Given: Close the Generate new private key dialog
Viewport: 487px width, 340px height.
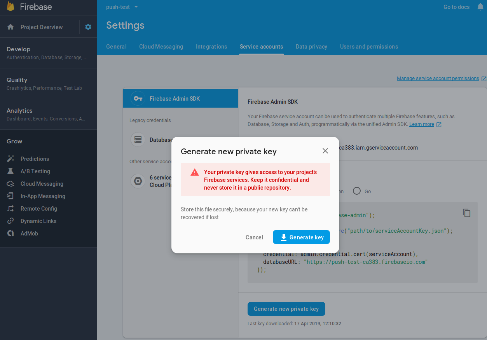Looking at the screenshot, I should 325,151.
